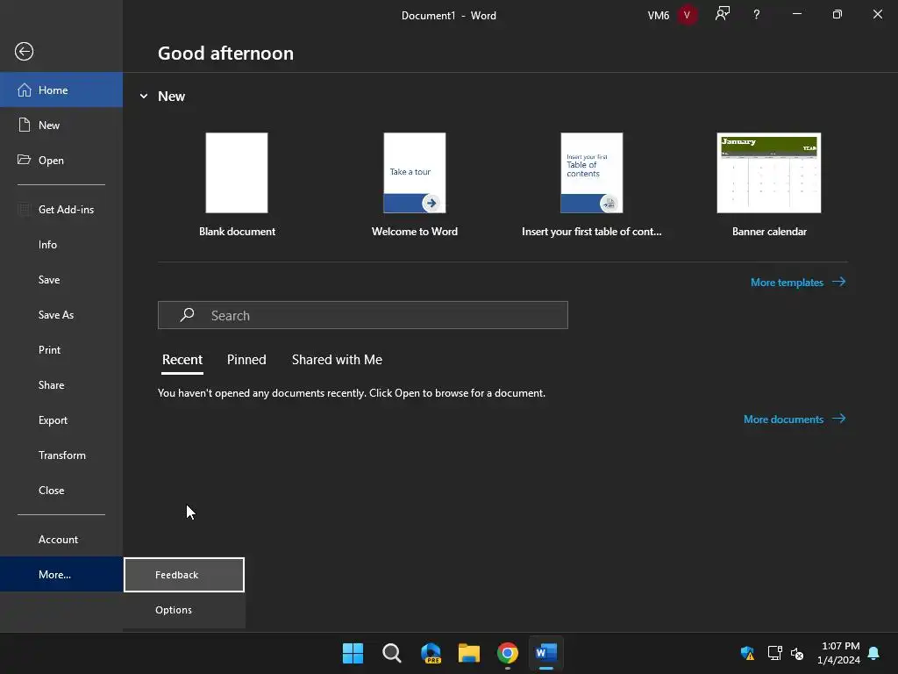898x674 pixels.
Task: Open the Info section
Action: (61, 245)
